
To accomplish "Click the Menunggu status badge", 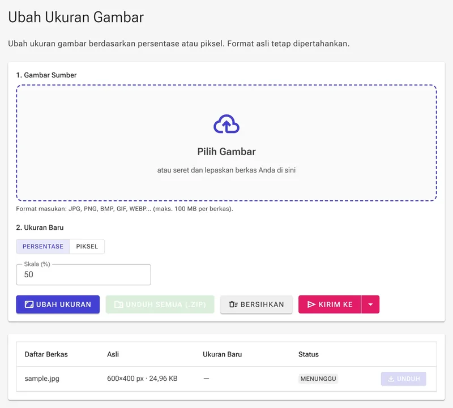I will point(318,379).
